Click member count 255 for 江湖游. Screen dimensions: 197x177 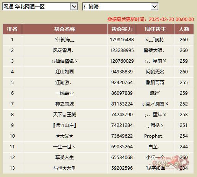(x=184, y=83)
